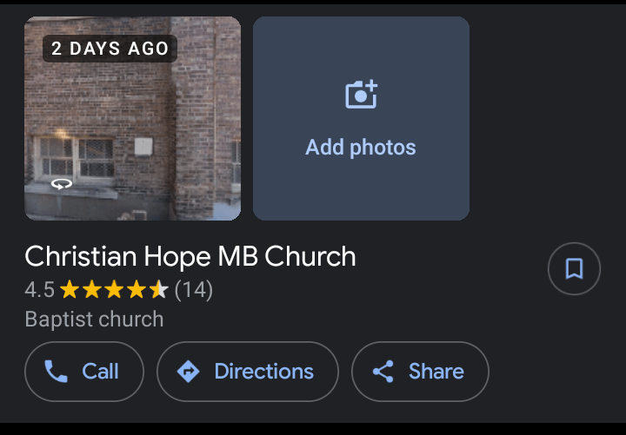The image size is (626, 435).
Task: Click the phone icon in Call
Action: 57,372
